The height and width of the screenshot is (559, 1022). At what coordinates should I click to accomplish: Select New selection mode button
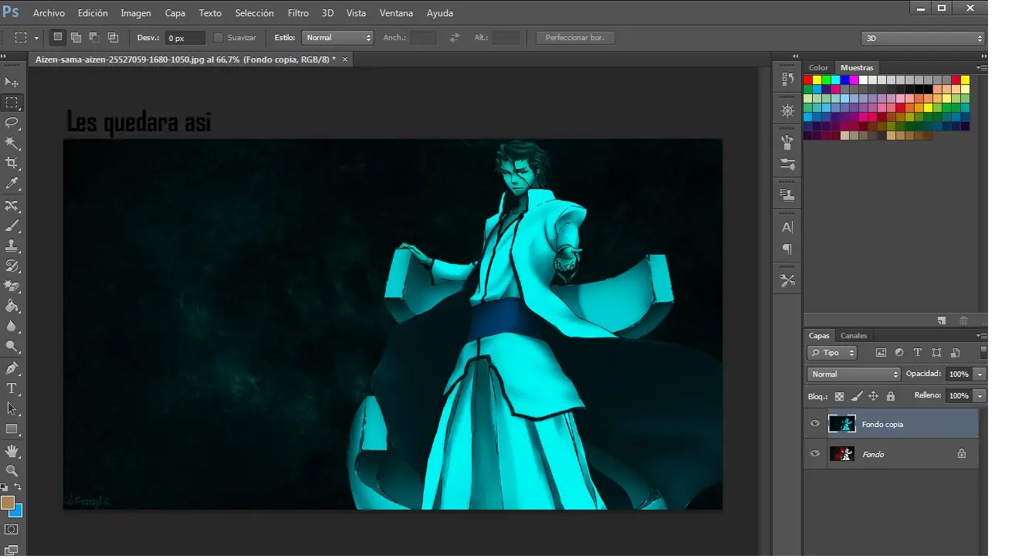point(58,37)
